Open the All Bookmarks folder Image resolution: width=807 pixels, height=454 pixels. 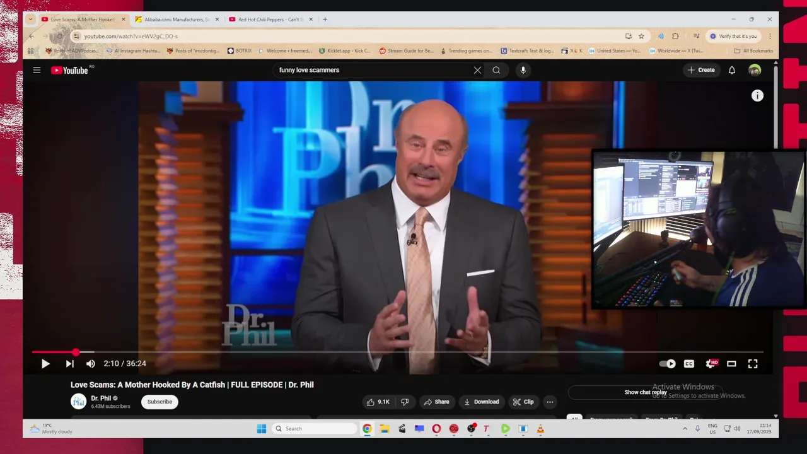coord(753,51)
